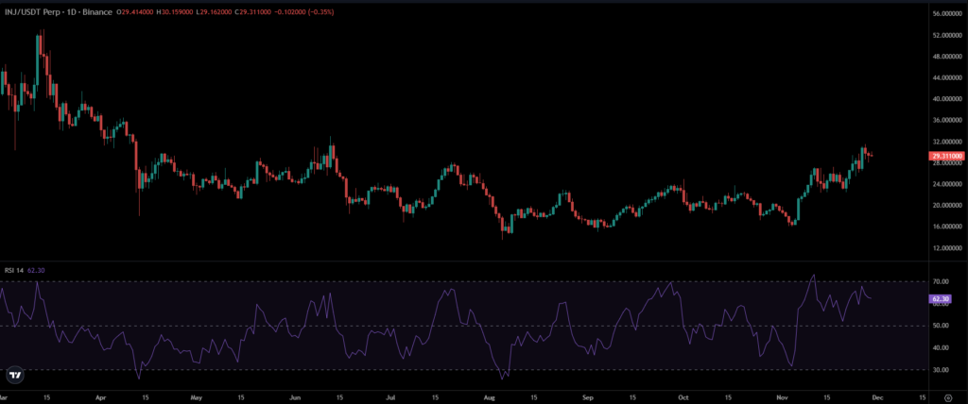The height and width of the screenshot is (404, 968).
Task: Click RSI axis label 50.00
Action: point(941,325)
